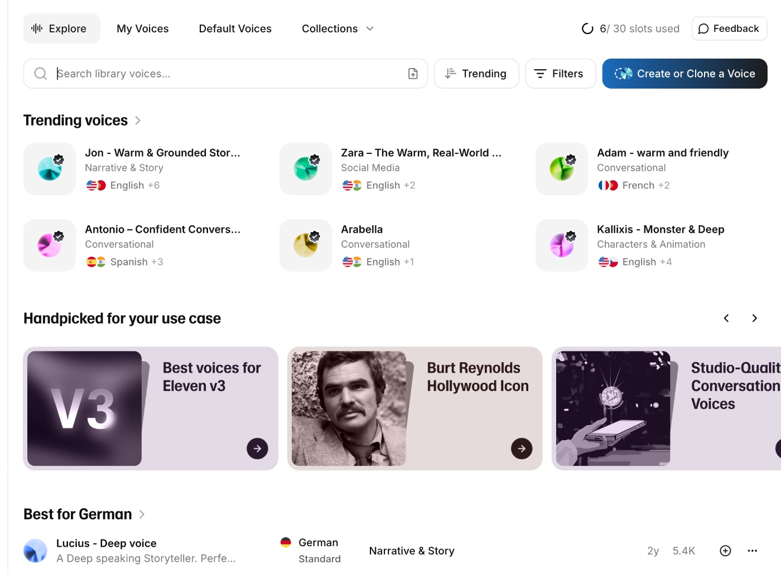Click the arrow on the Eleven v3 card

pos(257,448)
